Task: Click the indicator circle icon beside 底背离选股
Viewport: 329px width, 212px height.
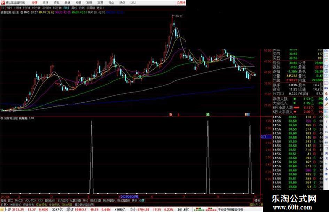Action: (2, 118)
